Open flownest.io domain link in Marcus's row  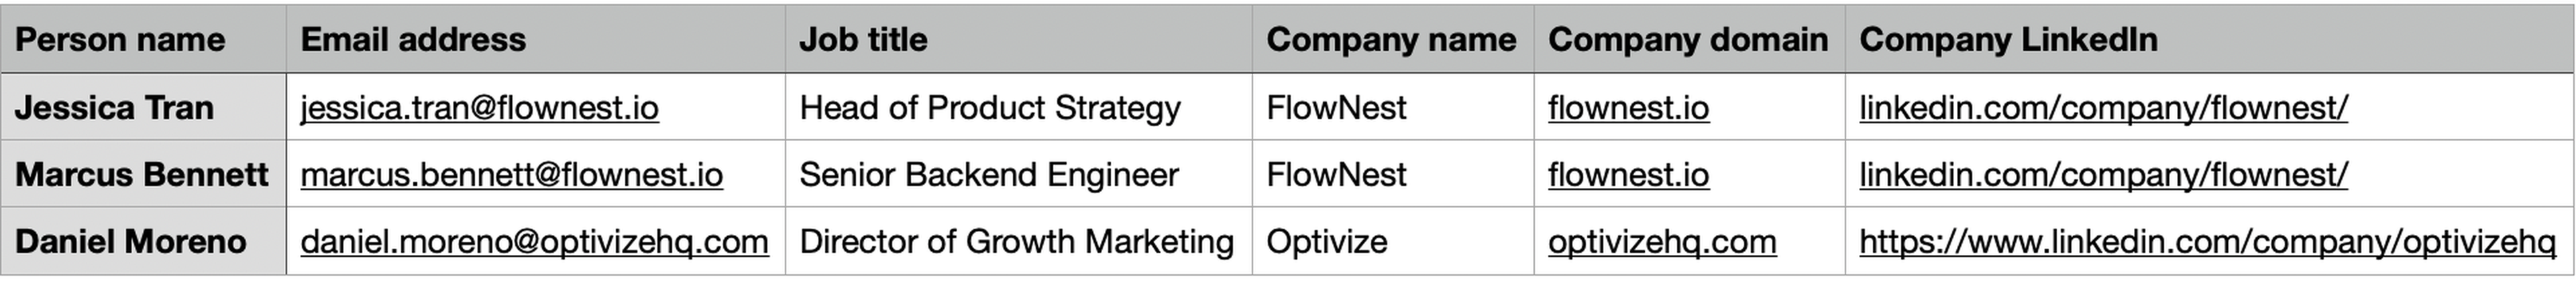(x=1628, y=175)
